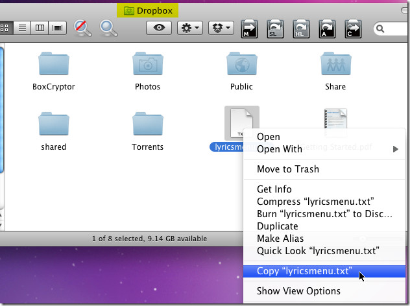Click the crossed-out magnifier toolbar icon
Viewport: 410px width, 306px height.
83,28
